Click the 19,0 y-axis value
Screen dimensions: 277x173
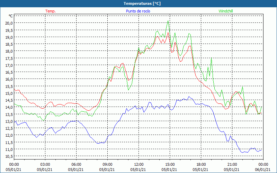9,37
